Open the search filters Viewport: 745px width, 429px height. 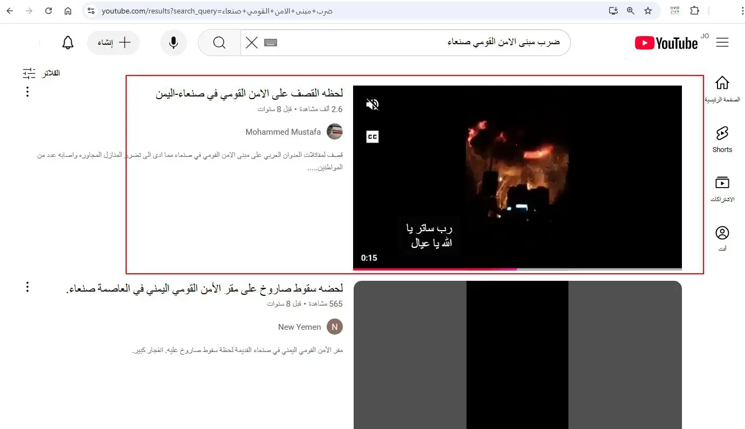[x=42, y=73]
